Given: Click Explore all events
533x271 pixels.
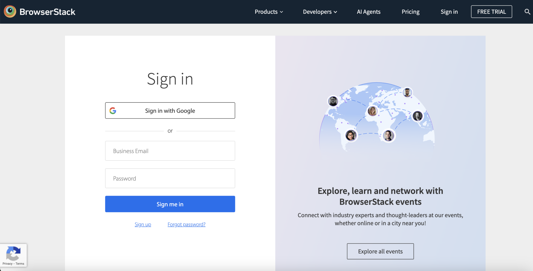Looking at the screenshot, I should (x=380, y=251).
